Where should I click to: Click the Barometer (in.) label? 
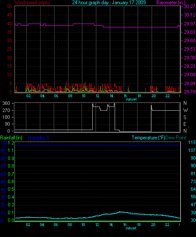[171, 3]
